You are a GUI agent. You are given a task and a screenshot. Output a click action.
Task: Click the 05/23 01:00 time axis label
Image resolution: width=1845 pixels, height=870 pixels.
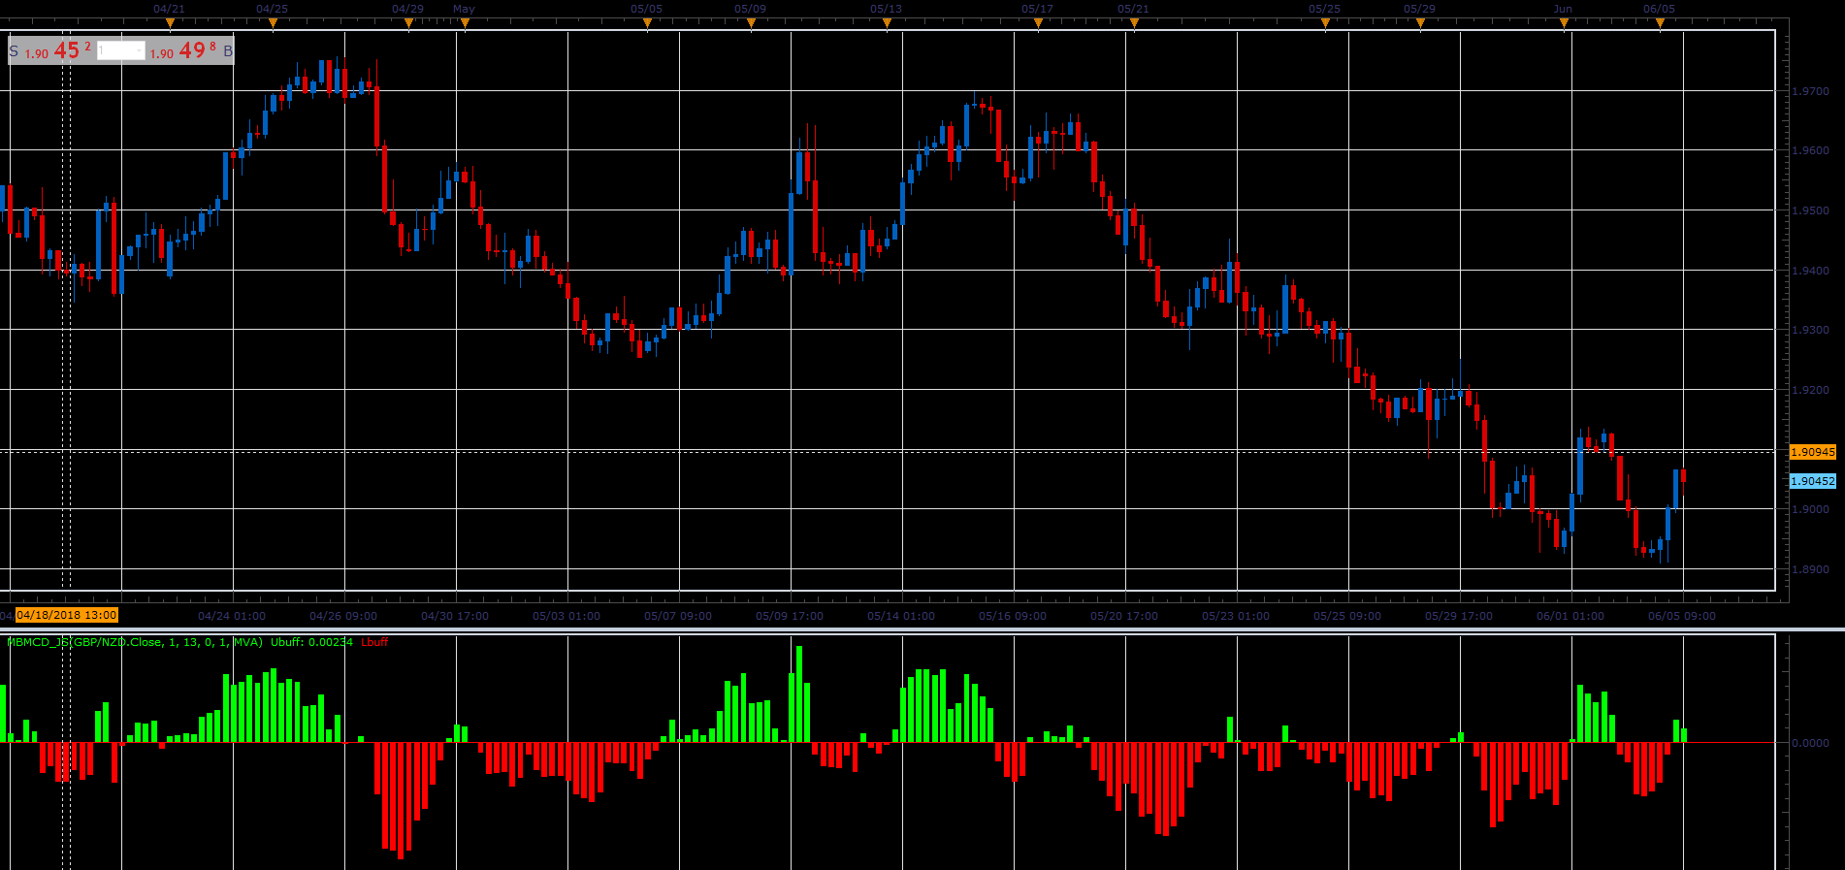1236,616
